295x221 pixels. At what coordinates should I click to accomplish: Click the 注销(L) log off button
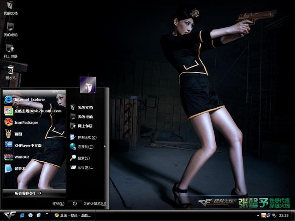59,204
